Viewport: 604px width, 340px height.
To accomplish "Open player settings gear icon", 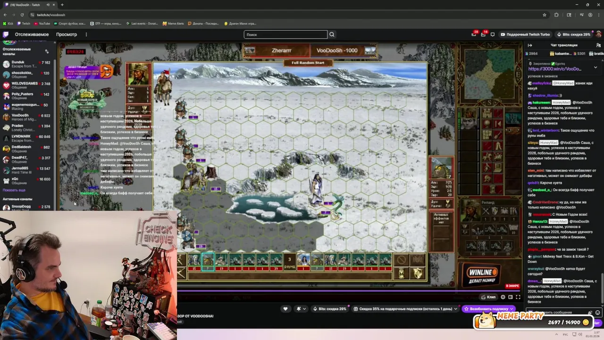I will pos(503,297).
